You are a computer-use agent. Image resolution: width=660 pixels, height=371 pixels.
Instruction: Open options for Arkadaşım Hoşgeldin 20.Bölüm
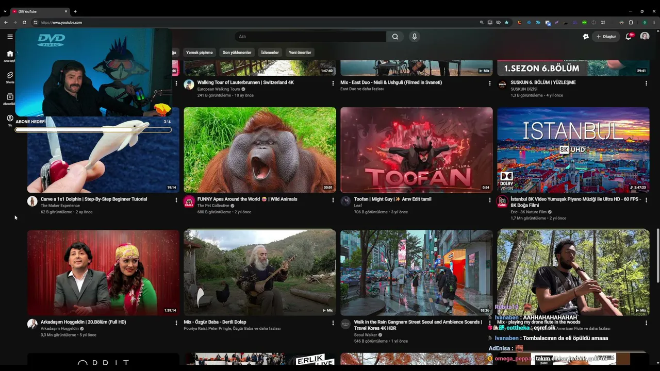pyautogui.click(x=176, y=323)
